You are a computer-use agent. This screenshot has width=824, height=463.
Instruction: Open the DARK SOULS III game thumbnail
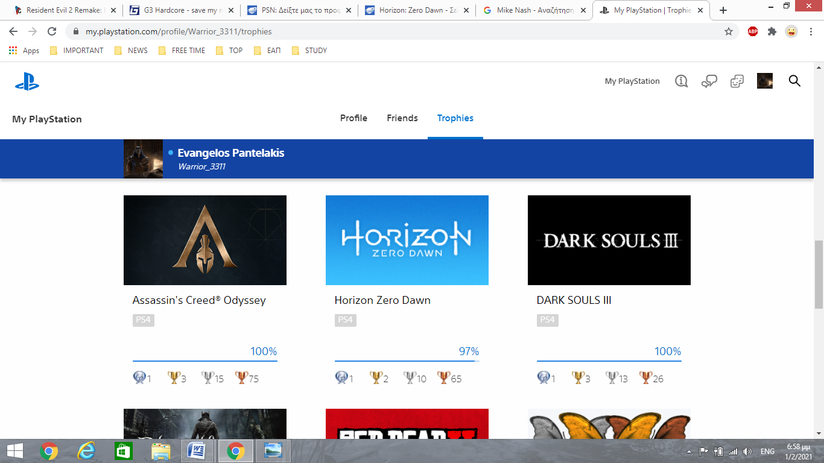point(609,240)
